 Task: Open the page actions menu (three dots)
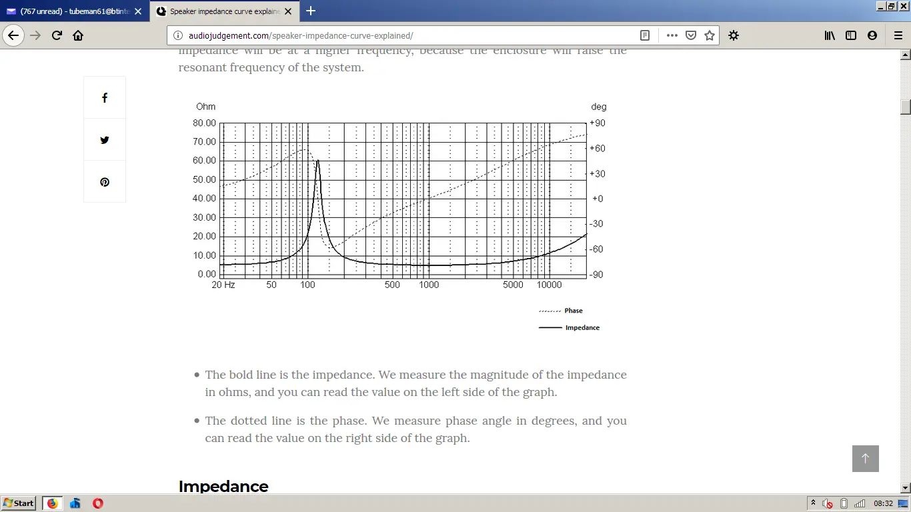tap(672, 35)
